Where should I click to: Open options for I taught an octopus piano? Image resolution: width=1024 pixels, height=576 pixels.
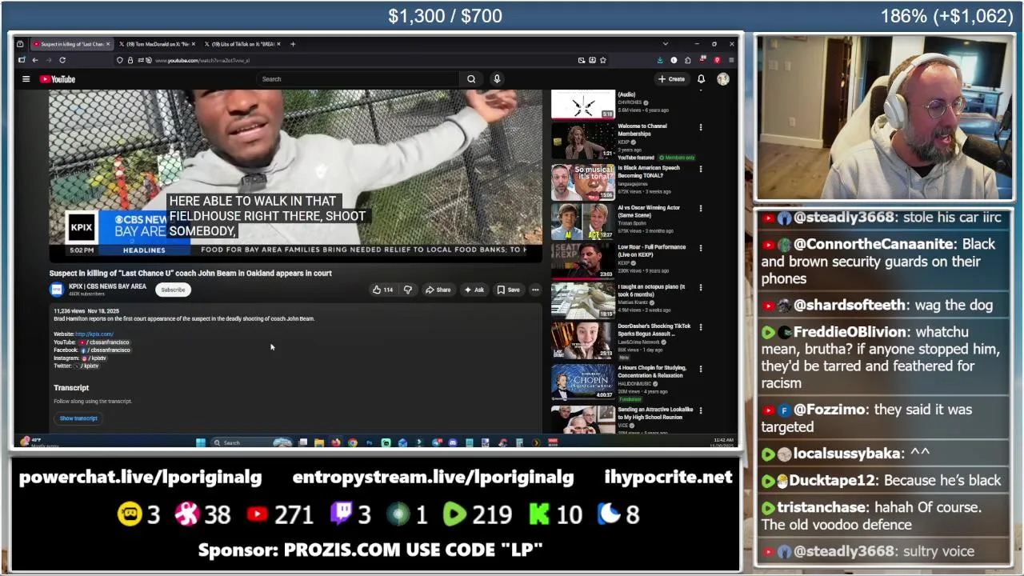701,287
